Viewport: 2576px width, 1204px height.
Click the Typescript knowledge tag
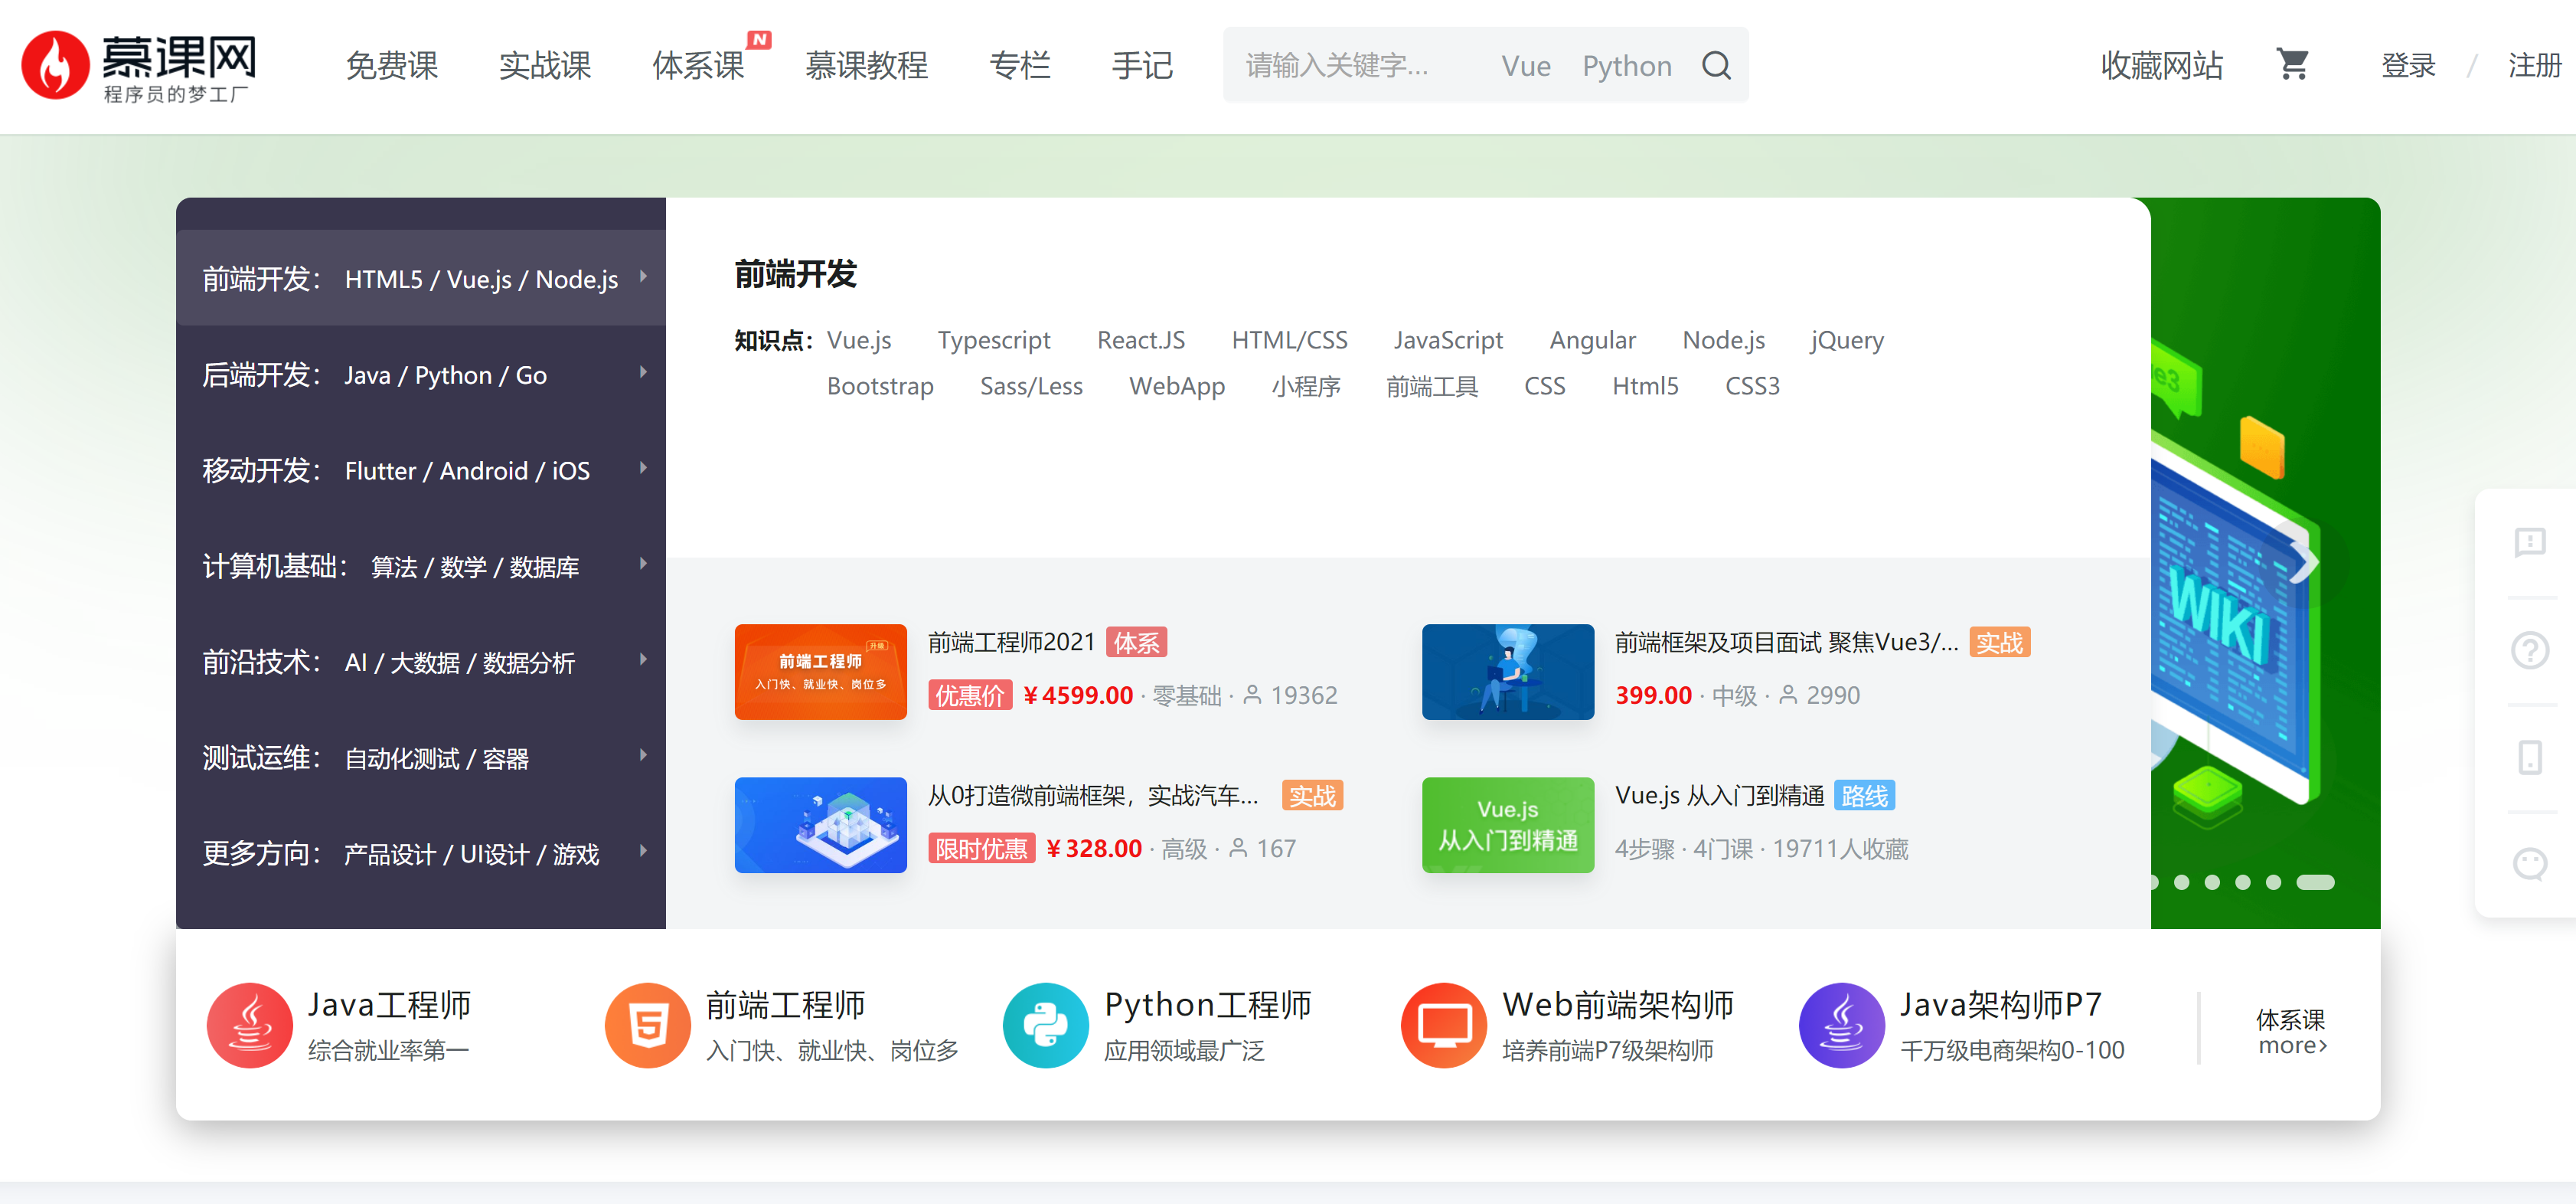pos(994,340)
